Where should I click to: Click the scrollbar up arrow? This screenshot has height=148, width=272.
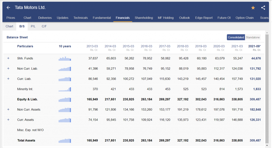267,33
